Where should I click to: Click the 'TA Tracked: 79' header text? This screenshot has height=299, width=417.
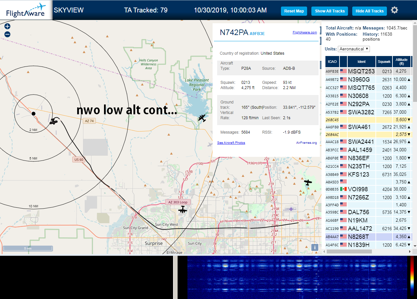pos(146,10)
